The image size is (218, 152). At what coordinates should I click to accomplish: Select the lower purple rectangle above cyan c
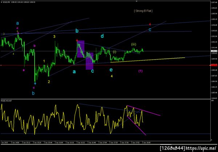click(x=89, y=61)
